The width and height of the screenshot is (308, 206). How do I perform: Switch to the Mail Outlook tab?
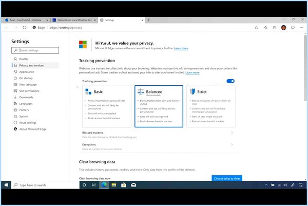tap(26, 20)
